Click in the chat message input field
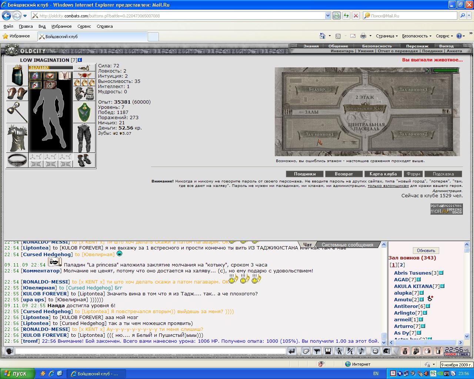 pos(151,351)
